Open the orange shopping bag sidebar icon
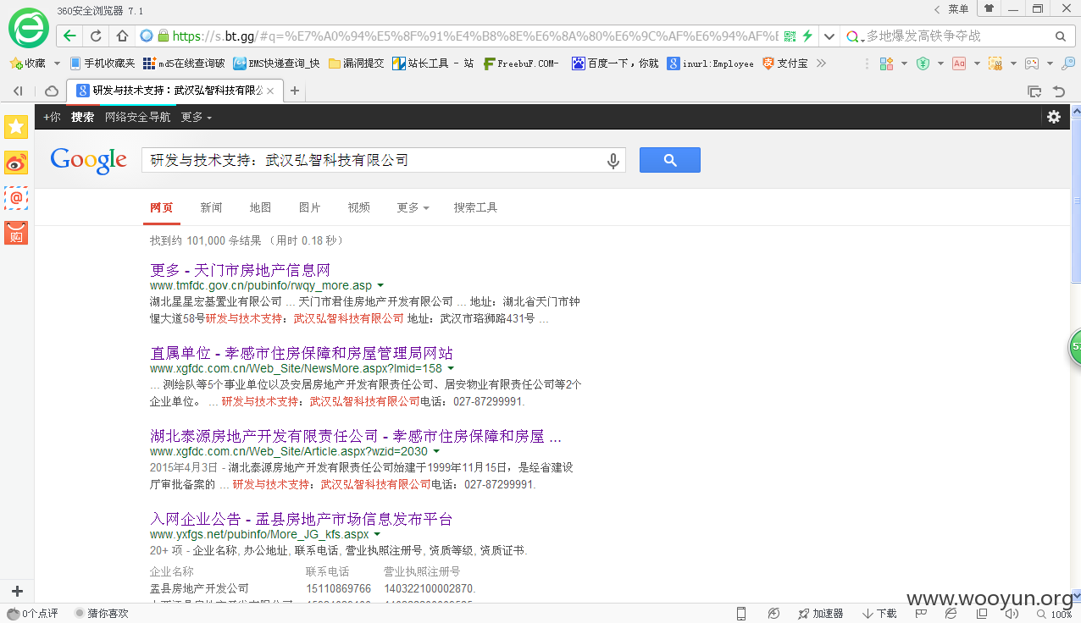The width and height of the screenshot is (1081, 623). point(16,233)
